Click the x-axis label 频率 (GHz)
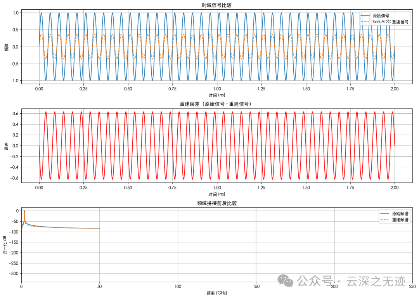Image resolution: width=419 pixels, height=298 pixels. coord(217,293)
